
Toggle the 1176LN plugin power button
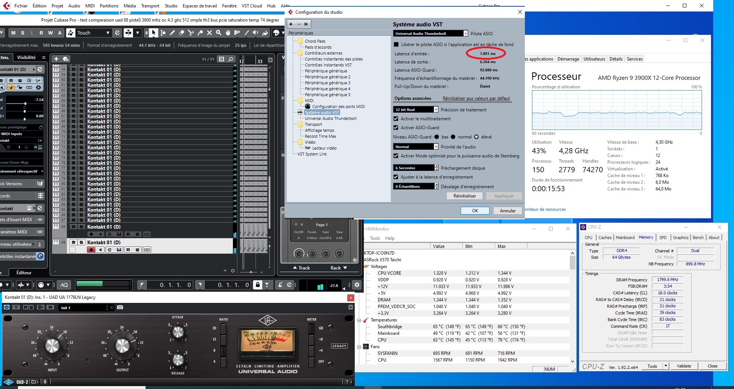click(7, 307)
